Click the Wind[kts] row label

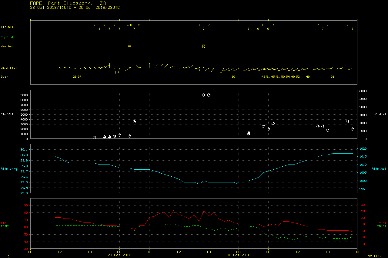(8, 68)
